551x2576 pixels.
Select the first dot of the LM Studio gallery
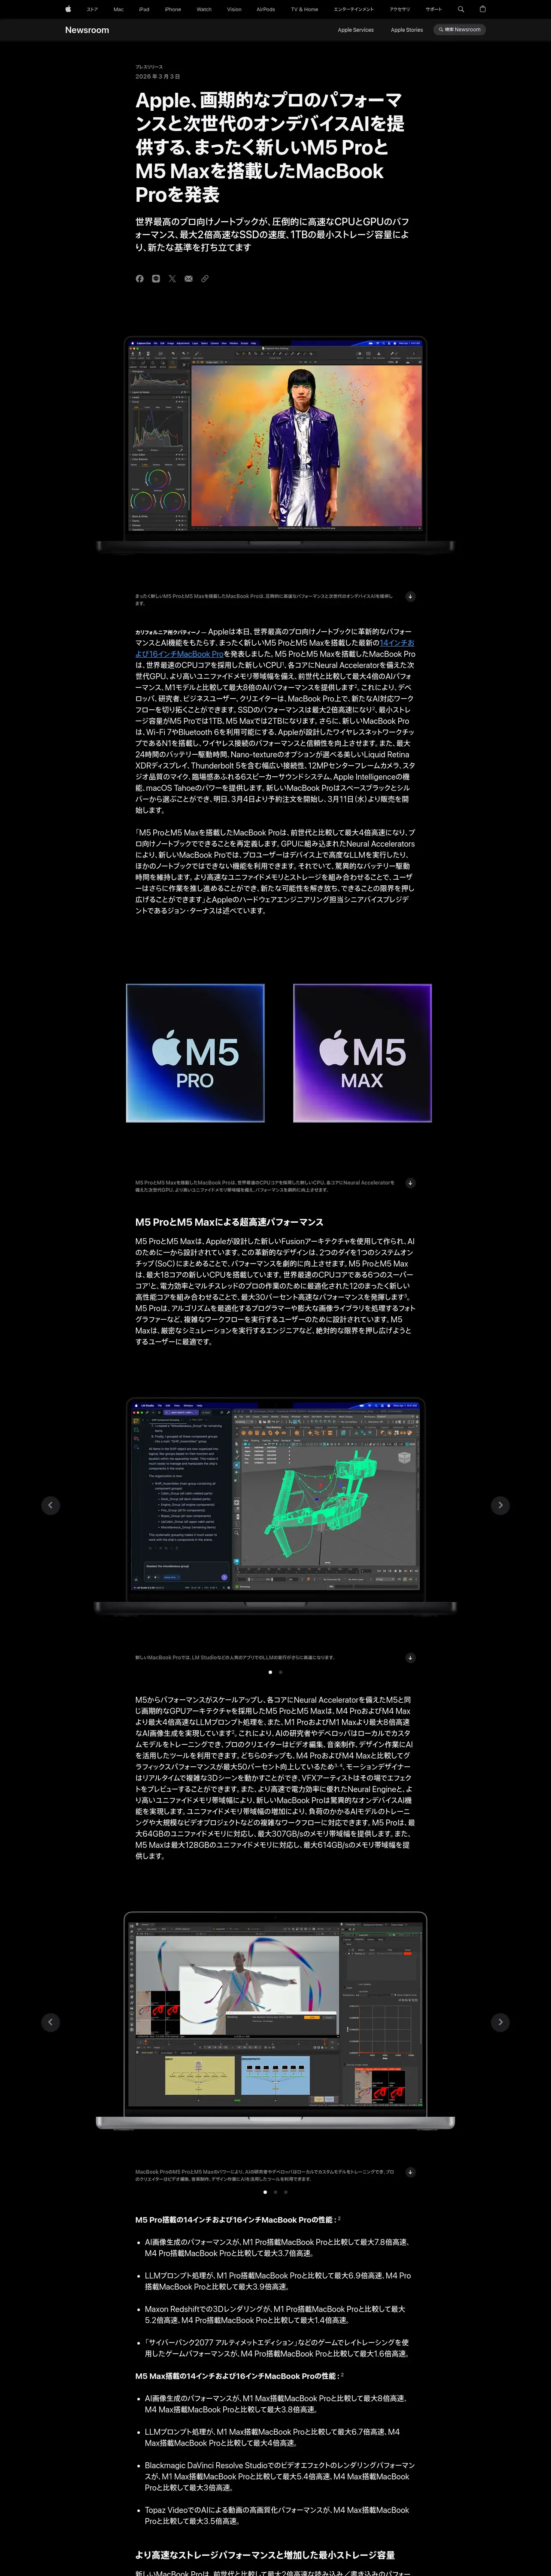(x=270, y=1672)
